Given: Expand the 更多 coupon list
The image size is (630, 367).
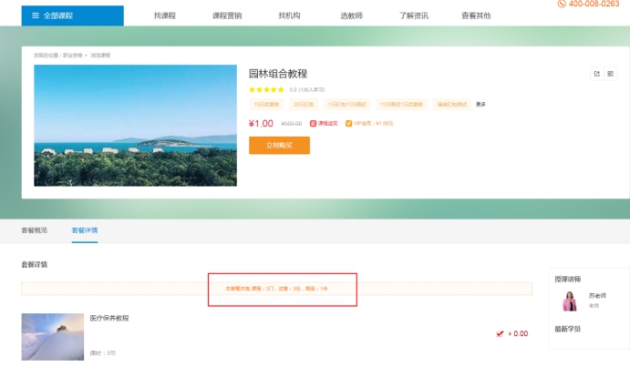Looking at the screenshot, I should [x=481, y=105].
